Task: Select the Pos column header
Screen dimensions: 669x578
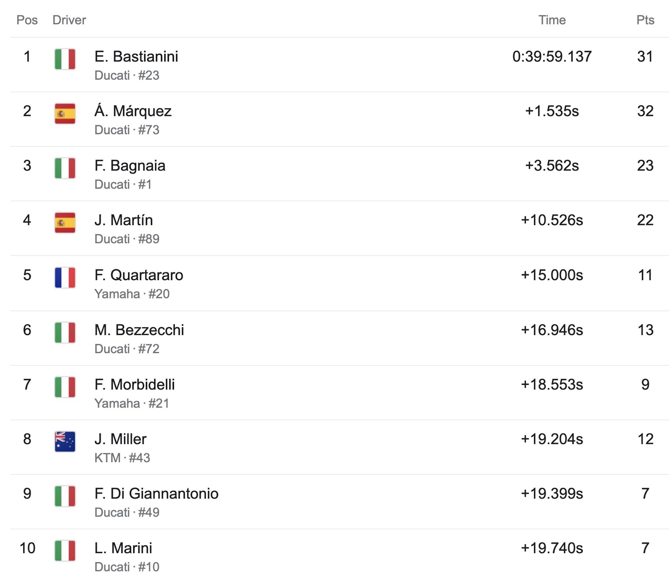Action: pyautogui.click(x=27, y=20)
